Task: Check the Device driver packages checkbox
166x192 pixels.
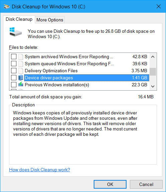Action: [14, 78]
